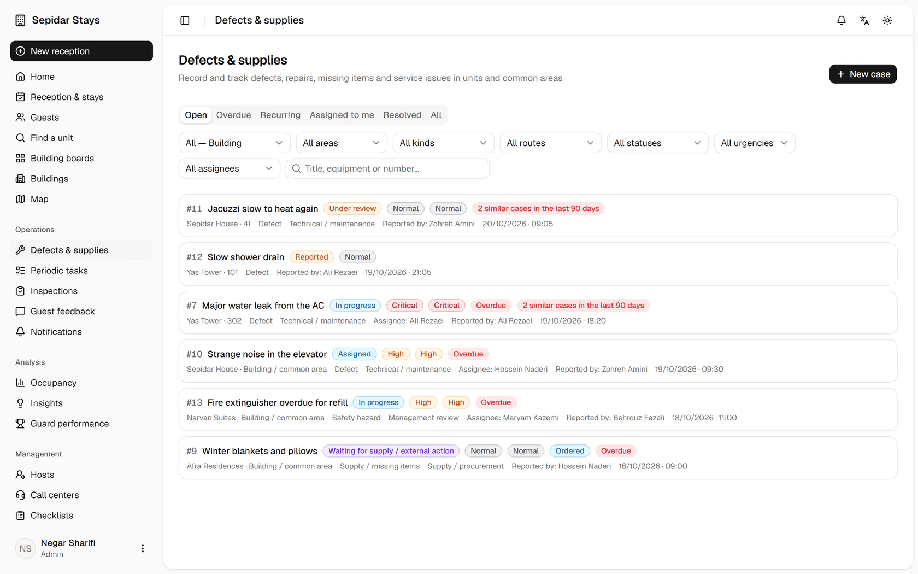Expand the All — Building dropdown
The image size is (918, 574).
coord(234,143)
